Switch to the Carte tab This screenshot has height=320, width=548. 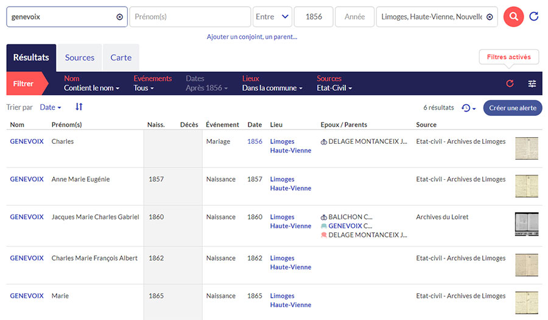(x=121, y=57)
